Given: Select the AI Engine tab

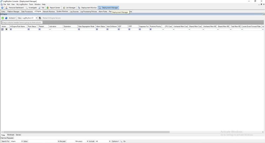Looking at the screenshot, I should click(x=38, y=11).
